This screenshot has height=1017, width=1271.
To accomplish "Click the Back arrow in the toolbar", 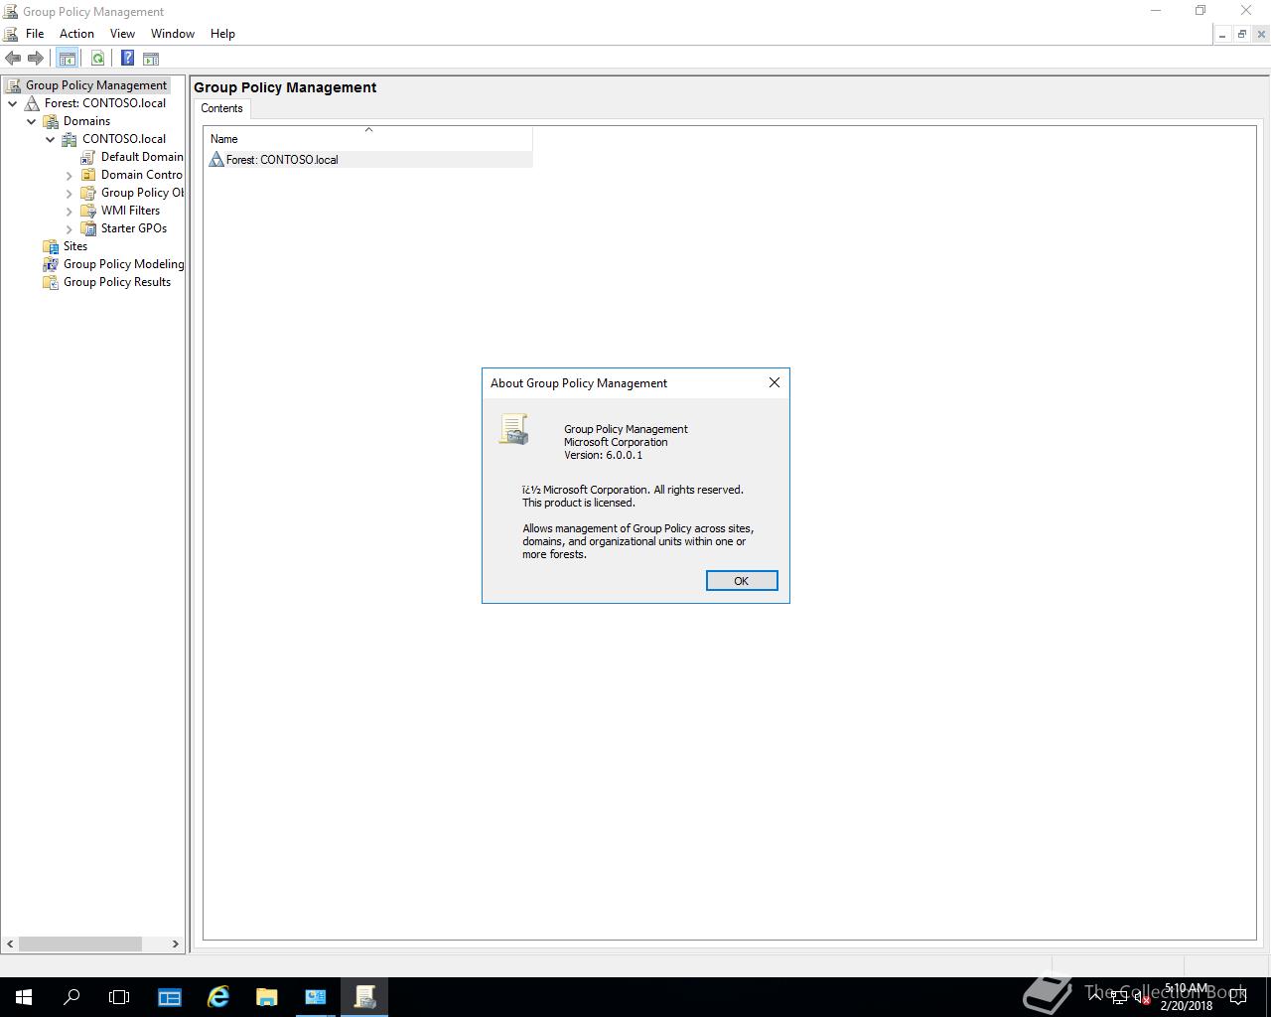I will (x=13, y=59).
